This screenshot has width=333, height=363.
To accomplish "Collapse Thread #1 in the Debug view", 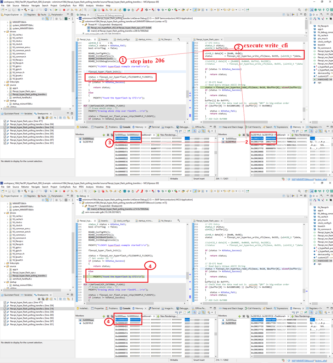I will [x=83, y=25].
